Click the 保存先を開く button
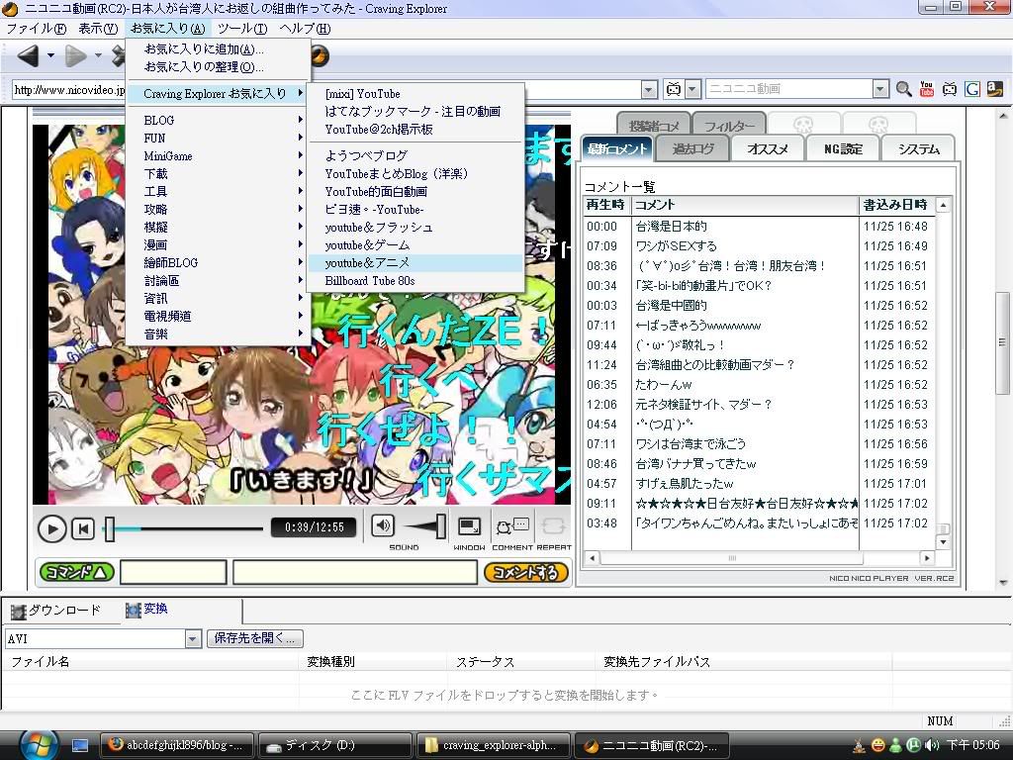The image size is (1013, 760). [255, 638]
